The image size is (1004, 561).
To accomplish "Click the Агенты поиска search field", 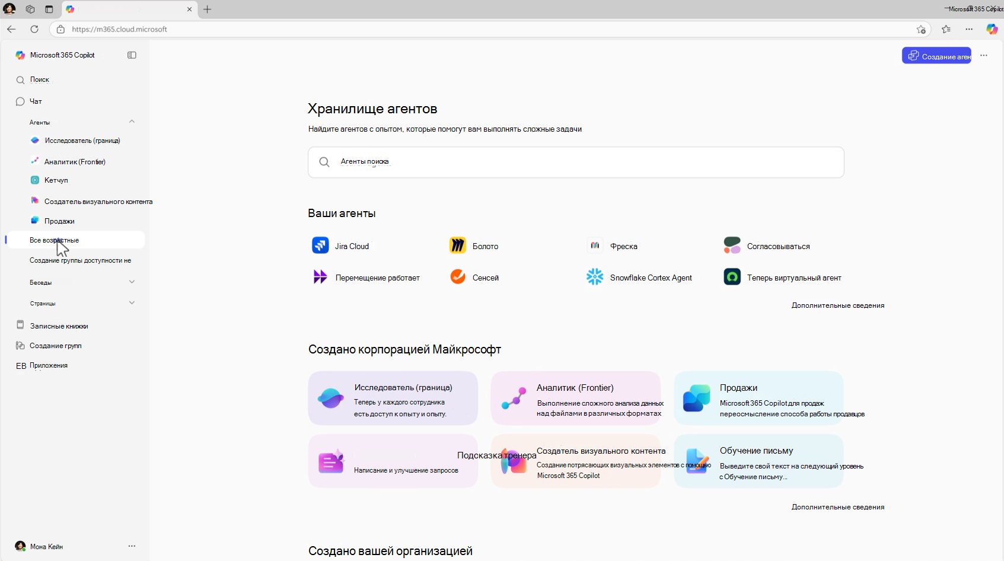I will click(x=576, y=162).
